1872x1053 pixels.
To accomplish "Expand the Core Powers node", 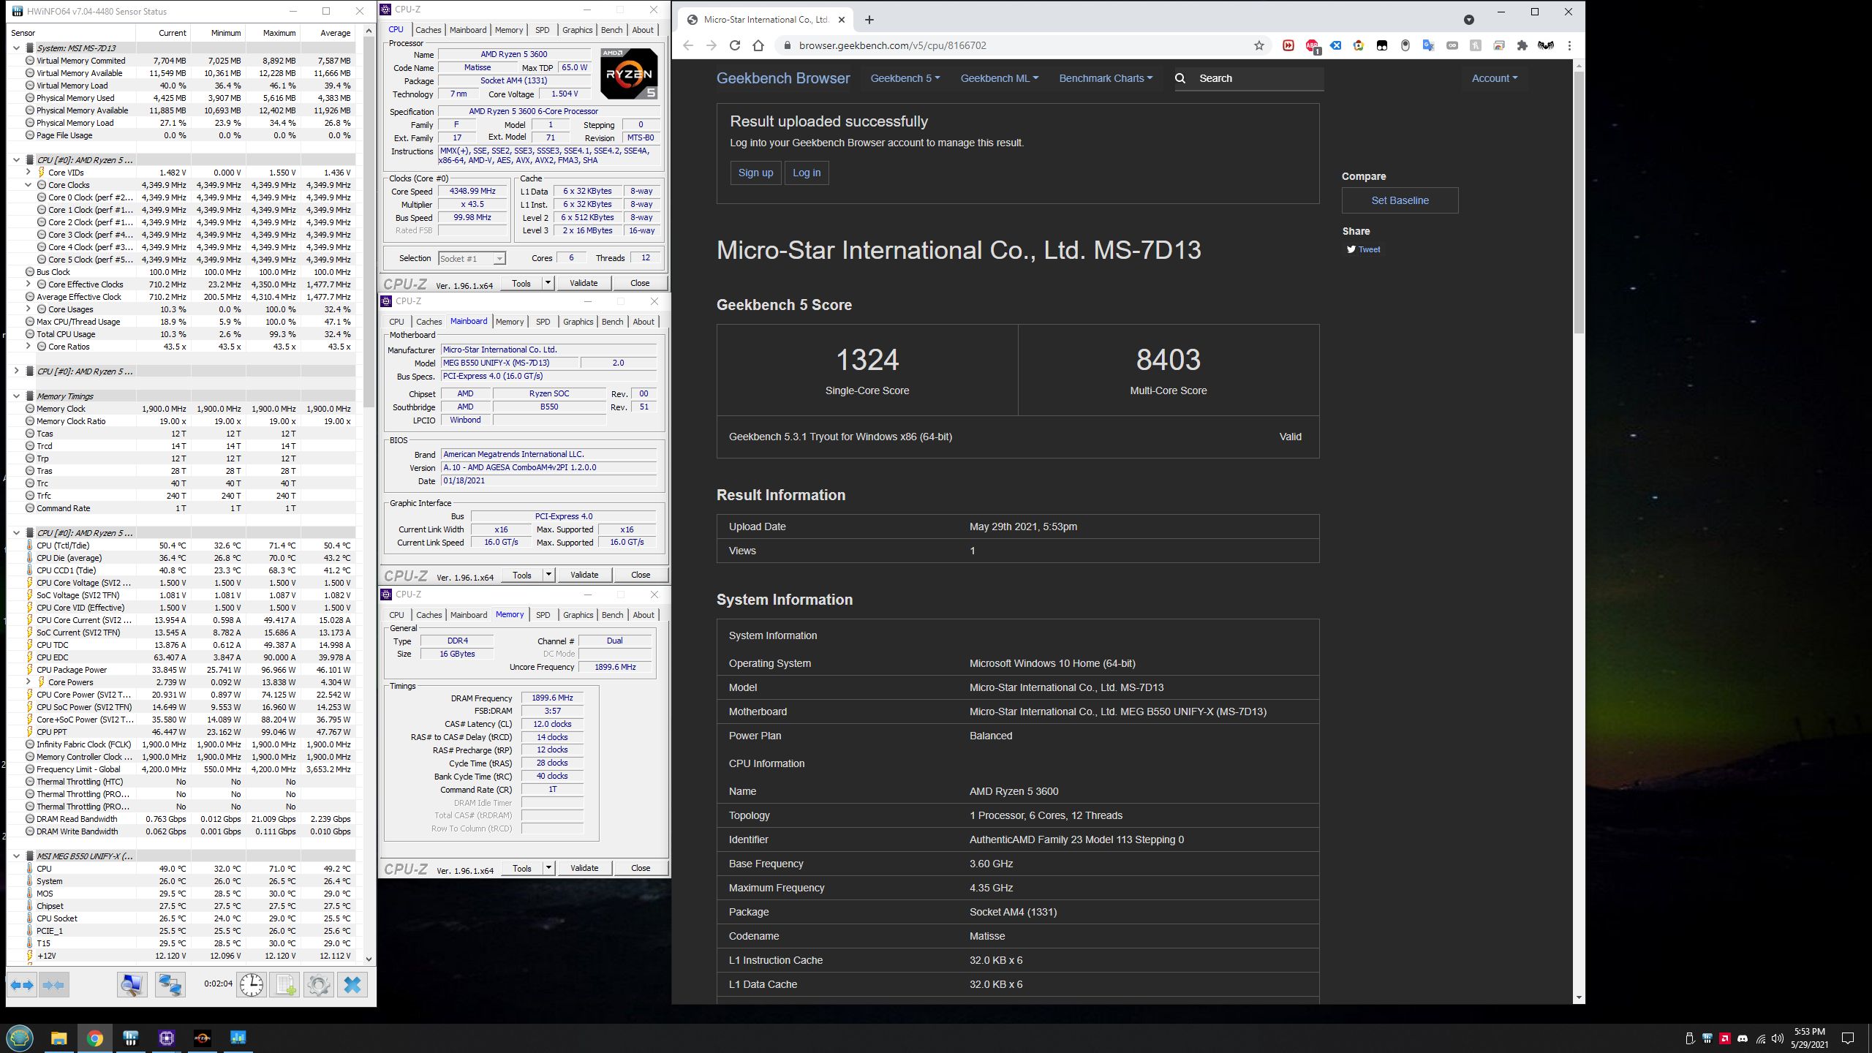I will [x=28, y=682].
